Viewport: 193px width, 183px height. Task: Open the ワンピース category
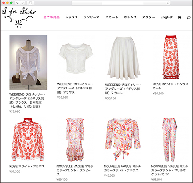tap(91, 17)
